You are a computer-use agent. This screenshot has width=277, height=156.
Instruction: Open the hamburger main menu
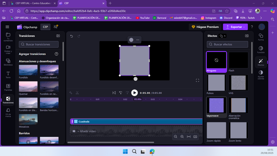pyautogui.click(x=7, y=27)
